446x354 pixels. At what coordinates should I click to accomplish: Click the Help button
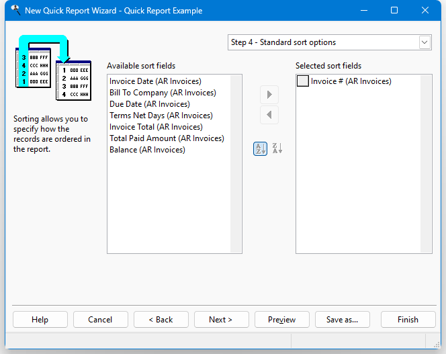40,320
